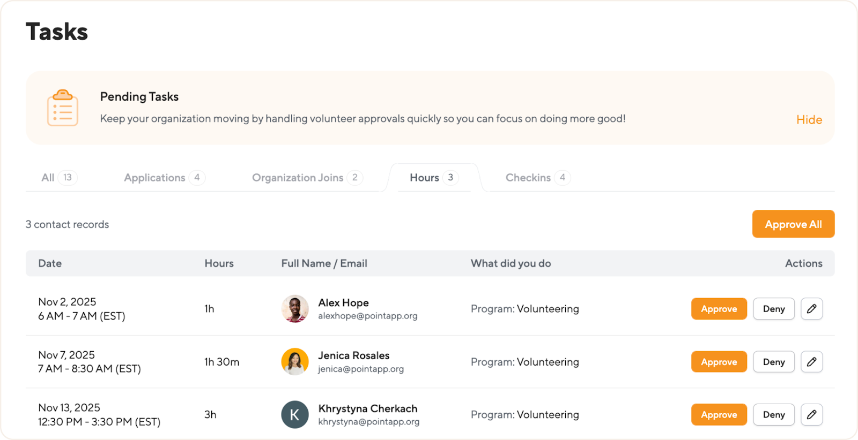Screen dimensions: 858x440
Task: Click the email alexhope@pointapp.org
Action: [367, 316]
